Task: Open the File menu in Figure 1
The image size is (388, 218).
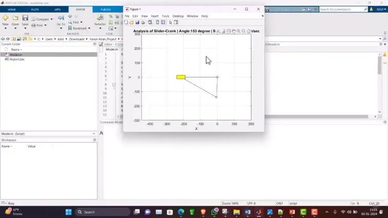Action: [127, 16]
